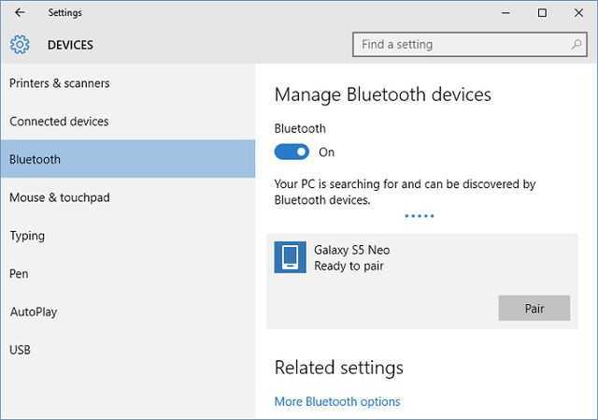
Task: Click the search magnifier icon
Action: (577, 45)
